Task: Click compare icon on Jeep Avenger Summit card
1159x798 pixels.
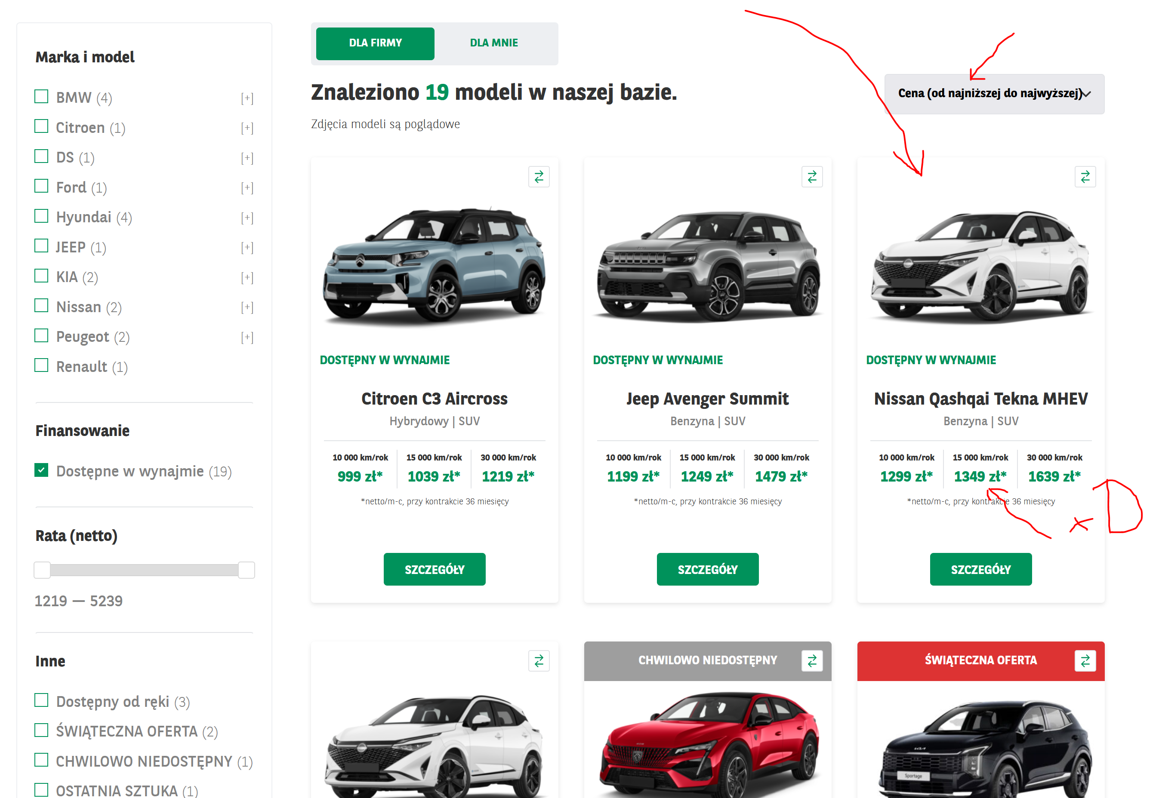Action: coord(811,177)
